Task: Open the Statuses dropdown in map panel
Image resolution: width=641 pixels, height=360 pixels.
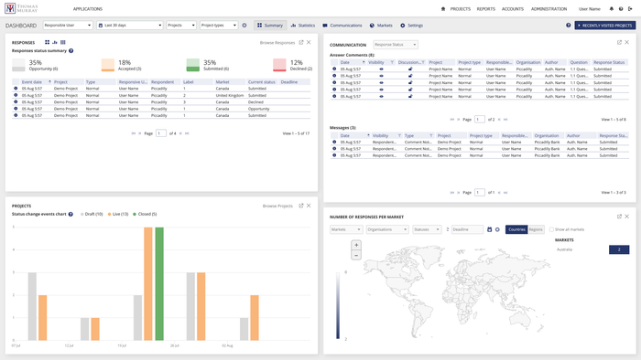Action: [427, 229]
